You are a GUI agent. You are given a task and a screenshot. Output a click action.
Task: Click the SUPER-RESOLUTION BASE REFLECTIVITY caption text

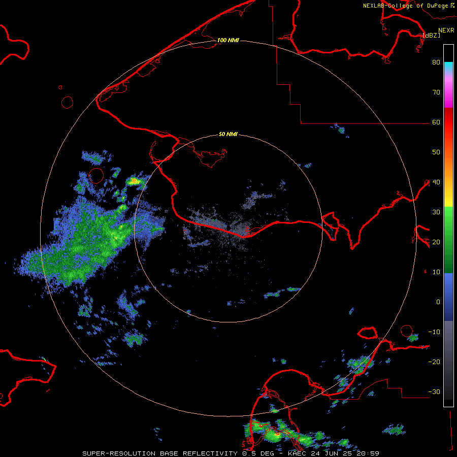tap(160, 453)
